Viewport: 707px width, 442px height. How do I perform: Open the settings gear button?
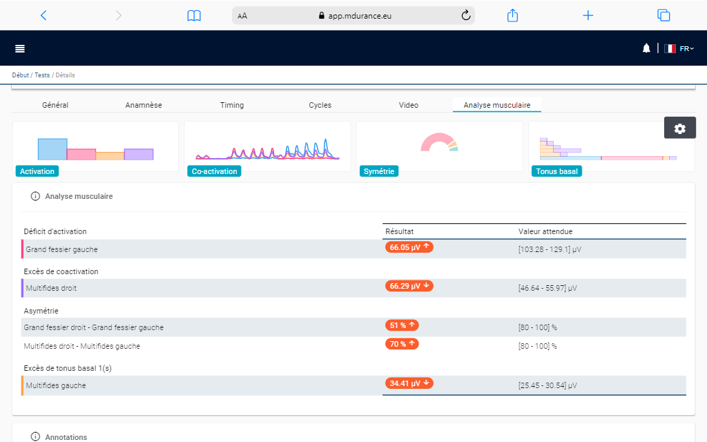point(679,128)
